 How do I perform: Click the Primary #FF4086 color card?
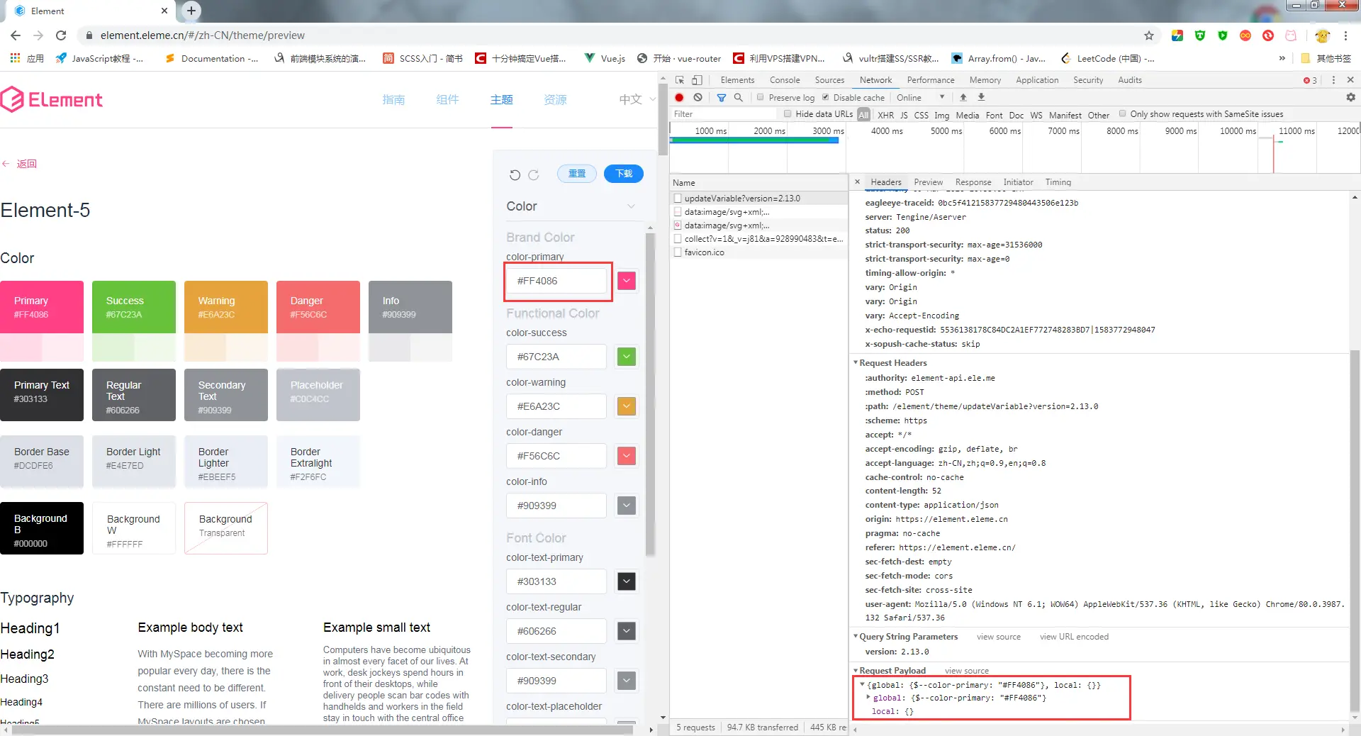pyautogui.click(x=42, y=307)
